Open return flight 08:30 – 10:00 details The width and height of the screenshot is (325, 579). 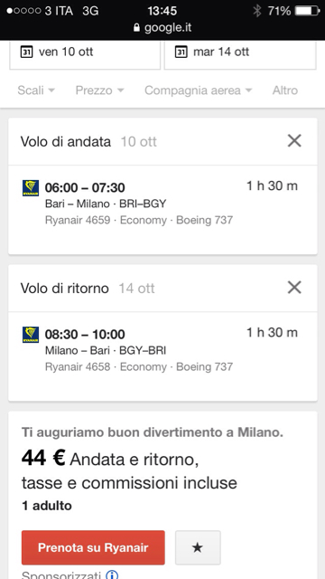point(162,356)
